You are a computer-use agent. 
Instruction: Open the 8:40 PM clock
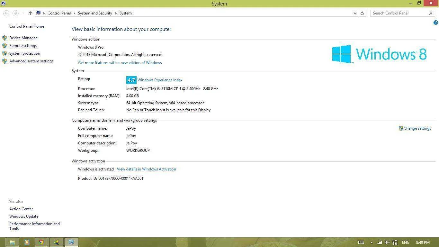pyautogui.click(x=423, y=242)
